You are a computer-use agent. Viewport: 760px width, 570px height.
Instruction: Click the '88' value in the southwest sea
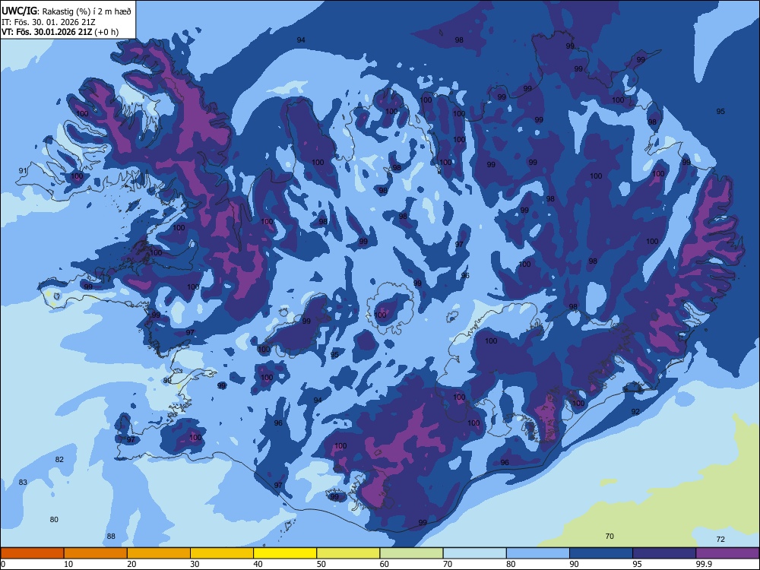coord(111,536)
